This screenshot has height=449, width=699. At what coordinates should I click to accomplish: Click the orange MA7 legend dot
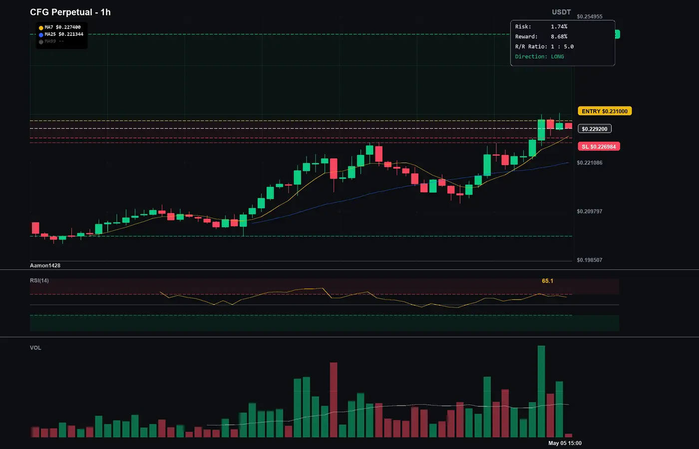click(x=41, y=28)
